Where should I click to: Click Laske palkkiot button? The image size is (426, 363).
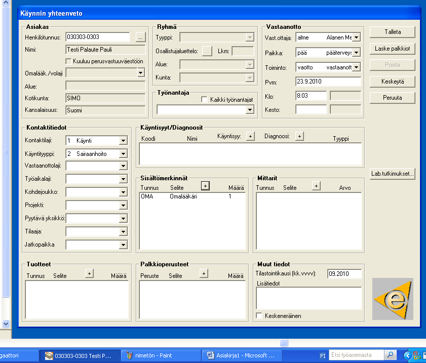click(x=392, y=49)
